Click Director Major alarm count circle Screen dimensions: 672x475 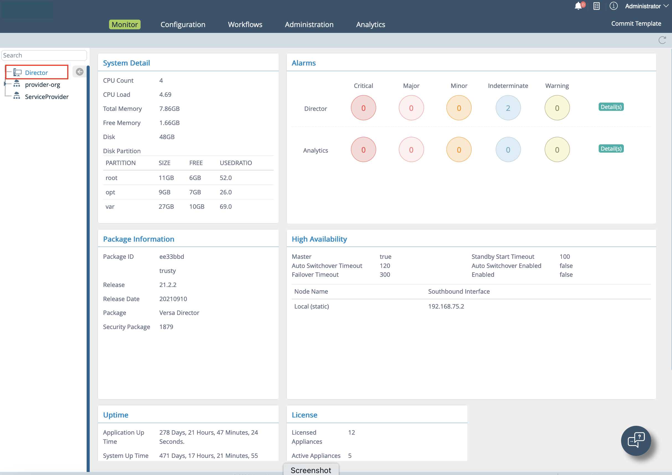[411, 108]
